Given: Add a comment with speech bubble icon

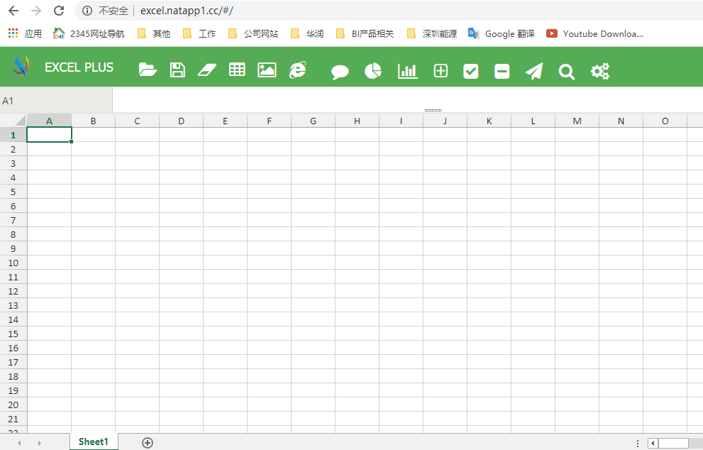Looking at the screenshot, I should click(340, 72).
